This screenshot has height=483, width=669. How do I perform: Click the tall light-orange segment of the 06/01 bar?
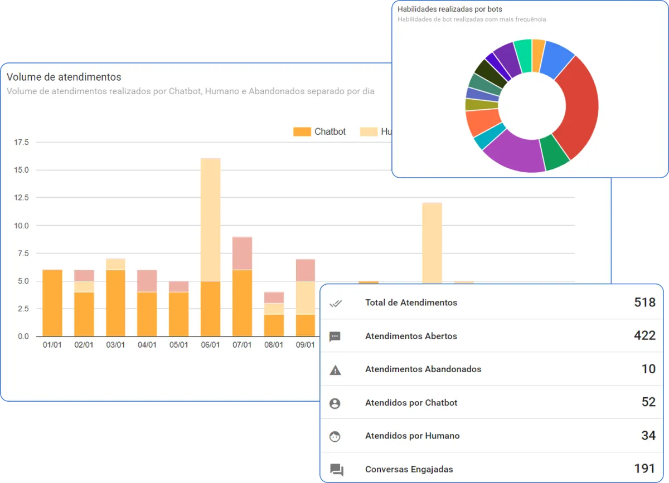pyautogui.click(x=211, y=220)
